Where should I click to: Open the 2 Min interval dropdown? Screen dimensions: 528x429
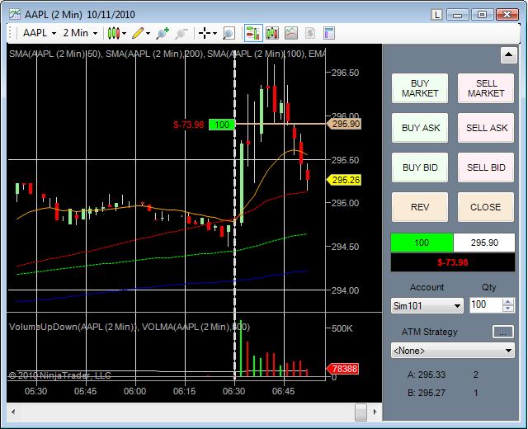tap(80, 33)
